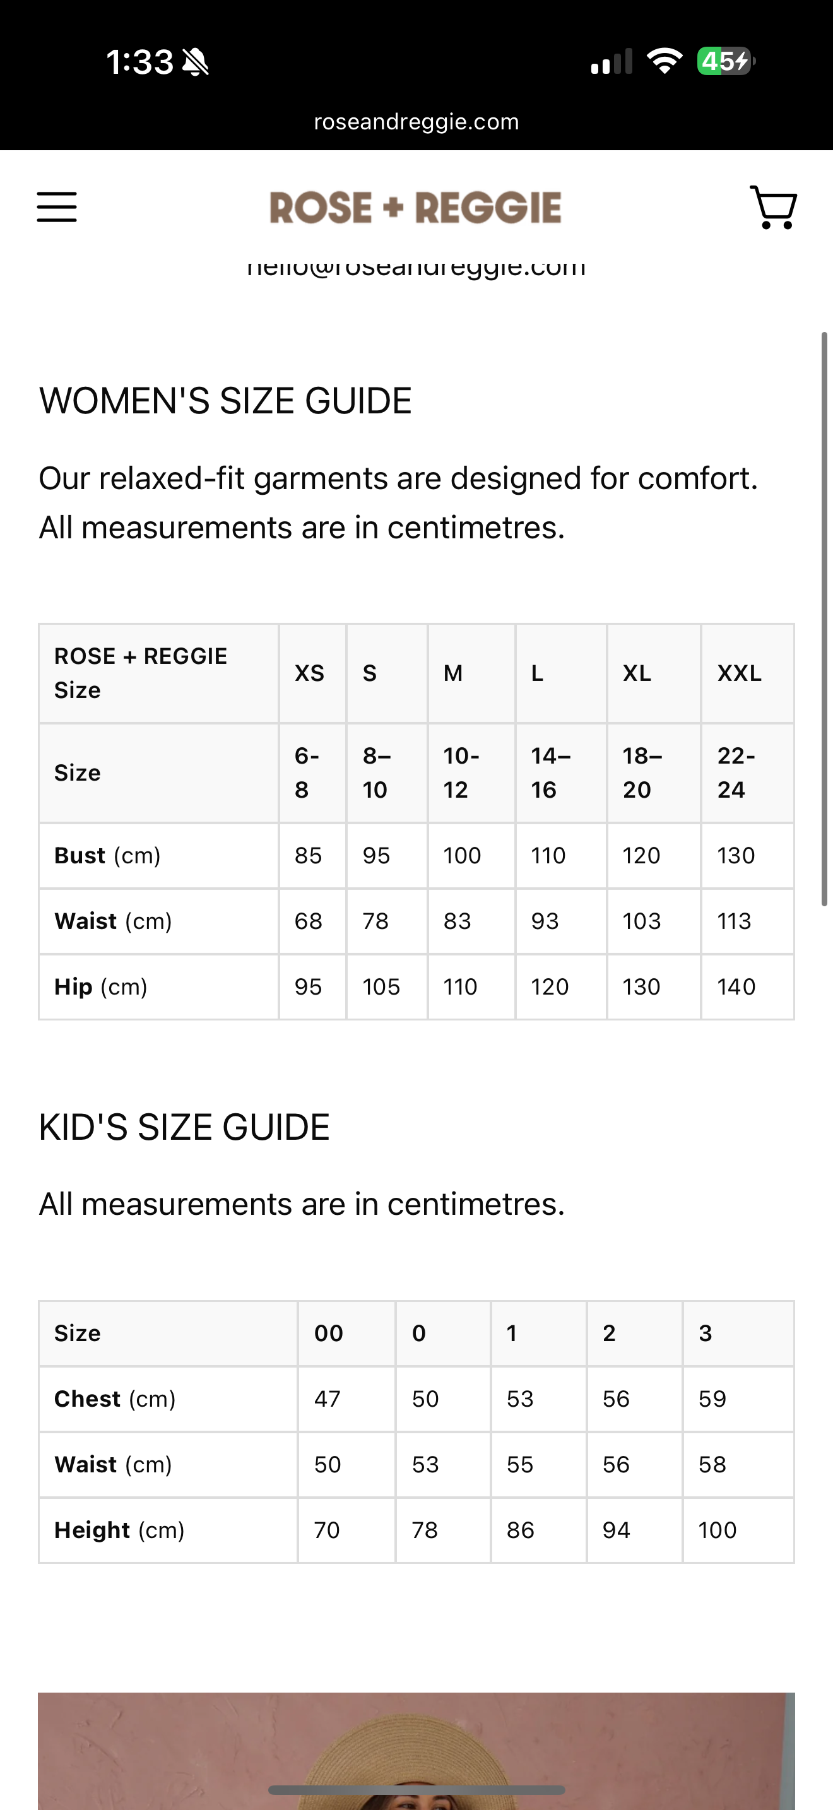The image size is (833, 1810).
Task: Tap the Wi-Fi status icon
Action: [x=665, y=61]
